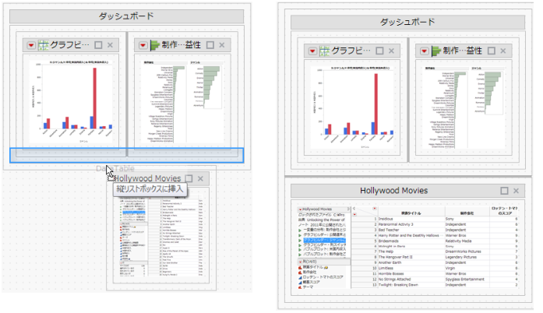Select the Spyglass Entertainment cell

point(467,279)
